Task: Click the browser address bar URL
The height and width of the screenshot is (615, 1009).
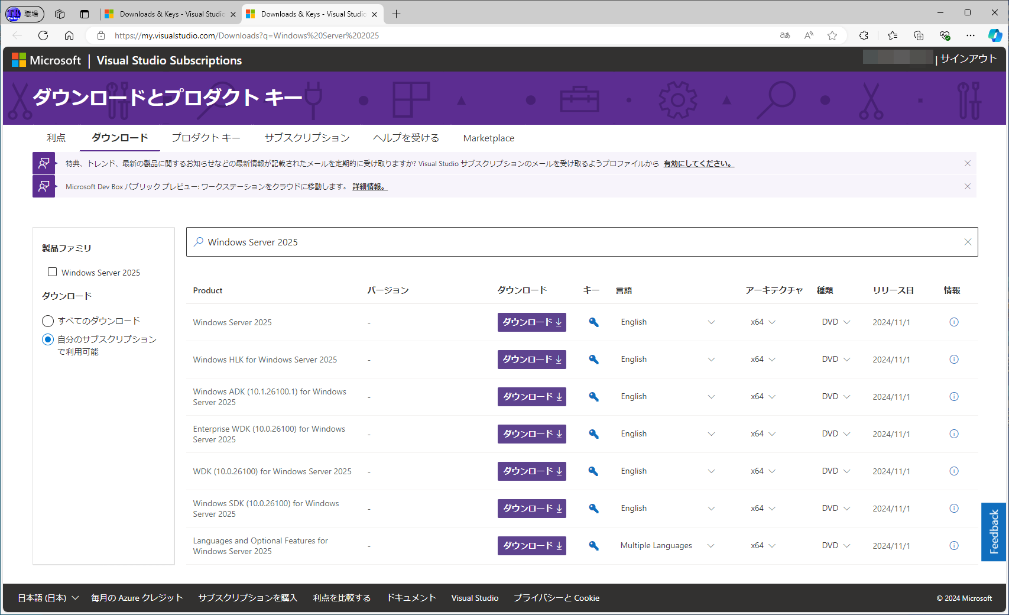Action: click(x=246, y=35)
